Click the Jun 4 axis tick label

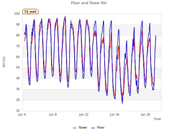click(22, 114)
